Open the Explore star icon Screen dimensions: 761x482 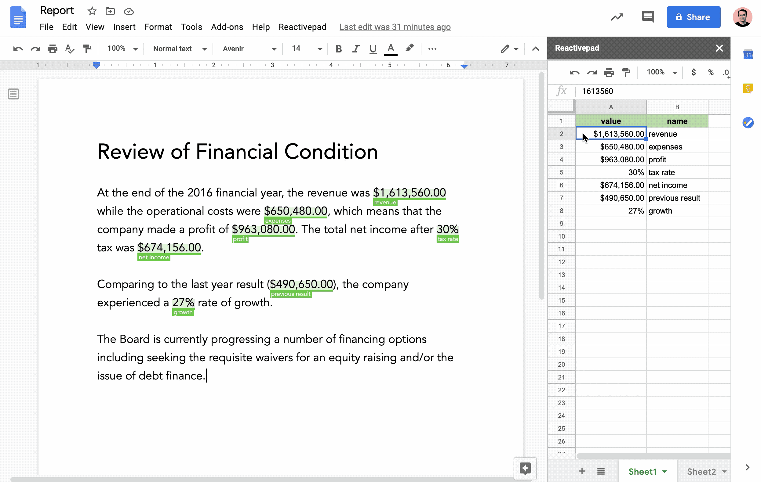pos(525,469)
